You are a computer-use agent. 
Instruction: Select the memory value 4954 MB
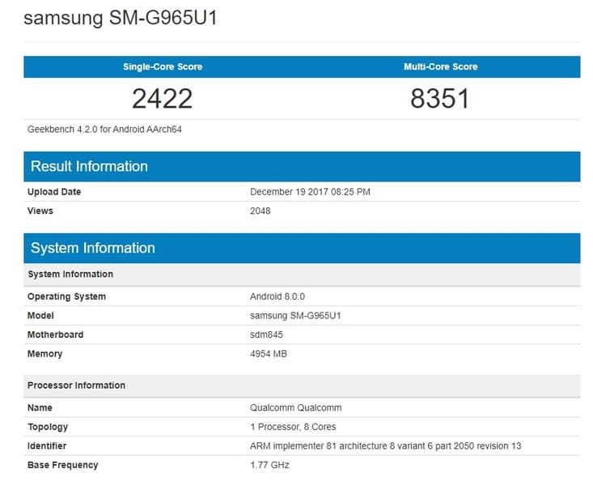point(269,354)
